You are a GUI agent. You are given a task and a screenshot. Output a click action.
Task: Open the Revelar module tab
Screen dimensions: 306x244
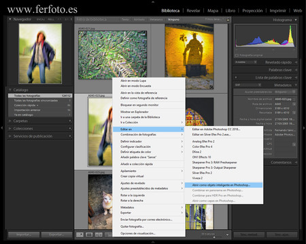193,11
